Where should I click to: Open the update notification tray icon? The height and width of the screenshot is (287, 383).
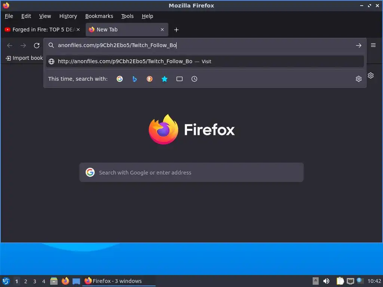point(360,281)
